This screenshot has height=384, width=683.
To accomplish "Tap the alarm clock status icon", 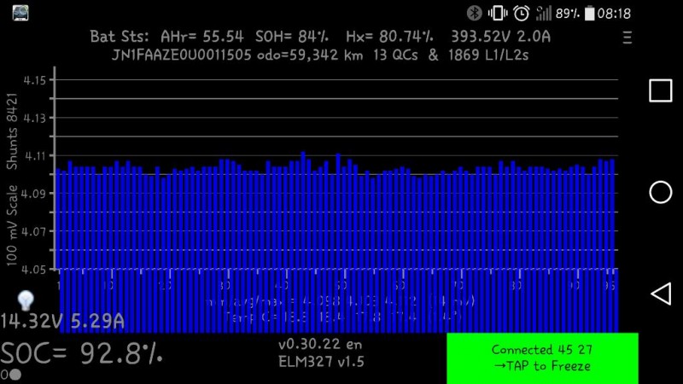I will [521, 13].
